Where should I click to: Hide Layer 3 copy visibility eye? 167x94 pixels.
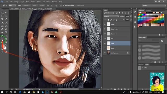pos(105,29)
